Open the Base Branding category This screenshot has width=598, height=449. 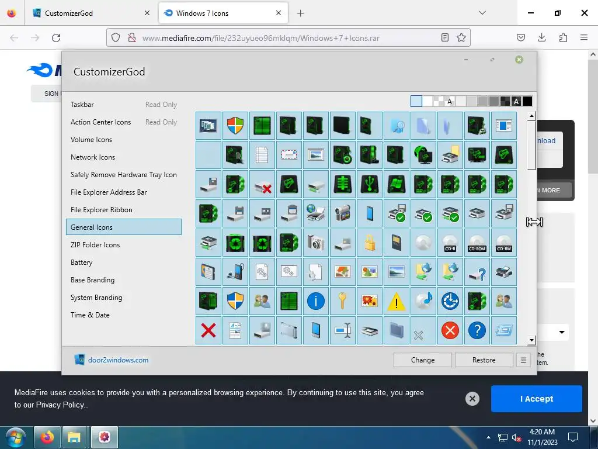pyautogui.click(x=124, y=280)
